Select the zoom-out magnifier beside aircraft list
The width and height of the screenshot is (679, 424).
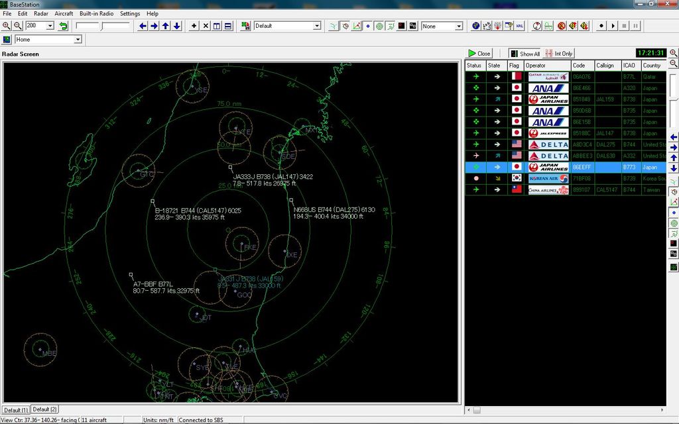[x=672, y=63]
